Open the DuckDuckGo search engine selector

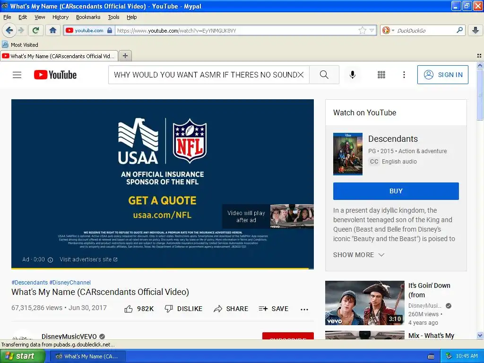click(388, 30)
